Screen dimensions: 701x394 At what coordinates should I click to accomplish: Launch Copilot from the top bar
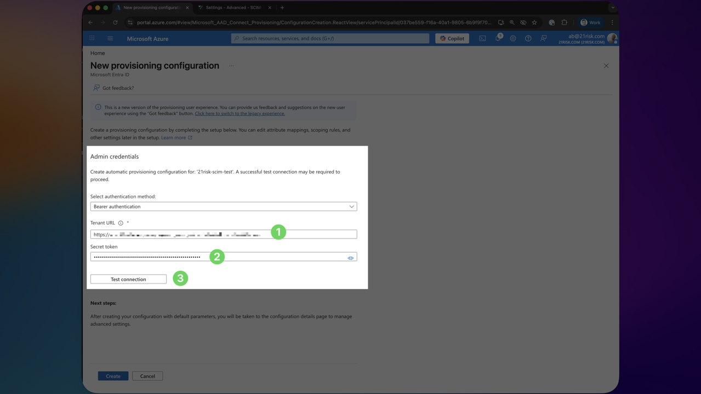pos(452,38)
